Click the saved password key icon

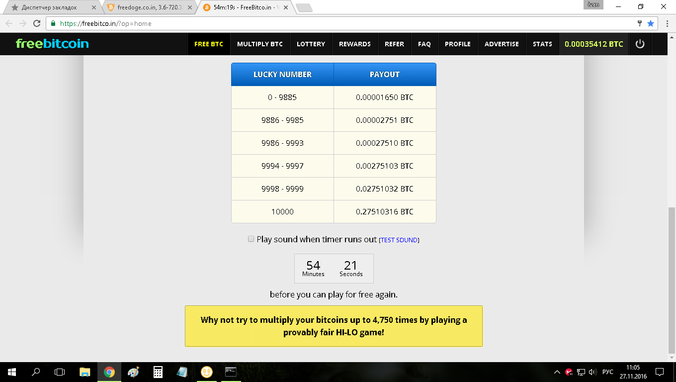[x=640, y=23]
